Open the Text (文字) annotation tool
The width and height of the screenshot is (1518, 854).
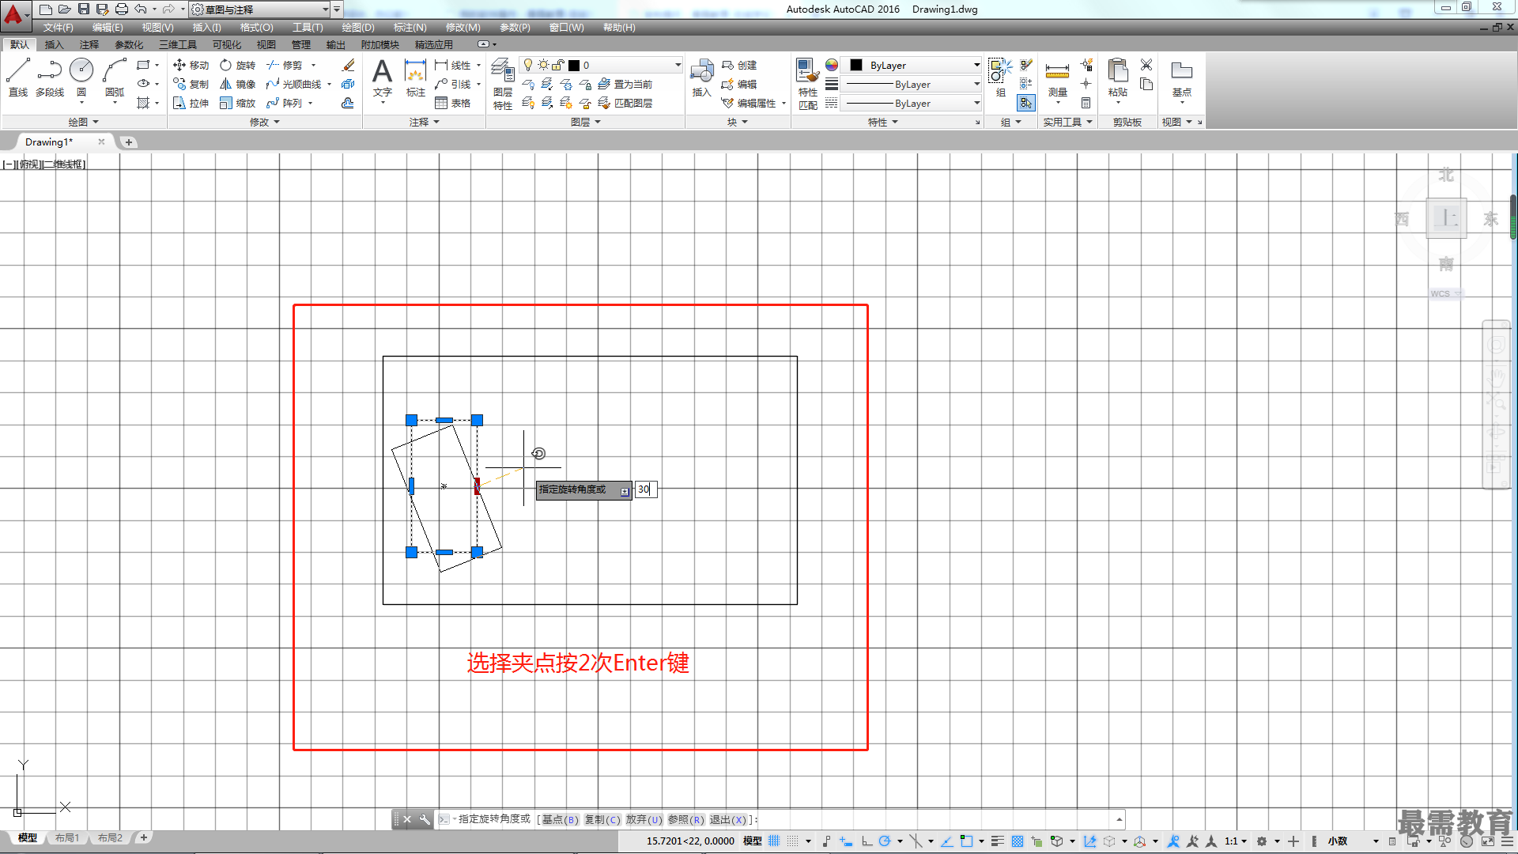[383, 77]
